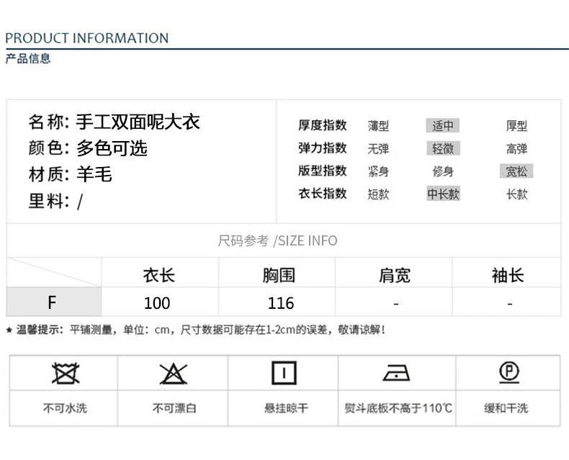Select the highlighted 轻微 elasticity option

tap(443, 148)
